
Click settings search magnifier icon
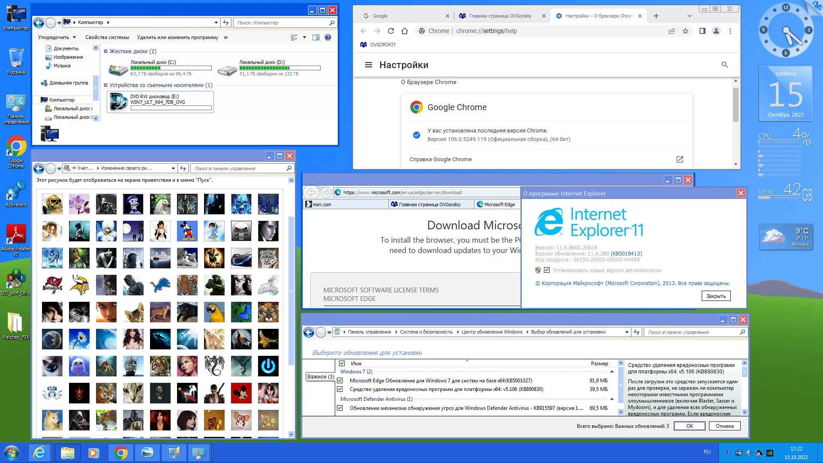tap(724, 65)
